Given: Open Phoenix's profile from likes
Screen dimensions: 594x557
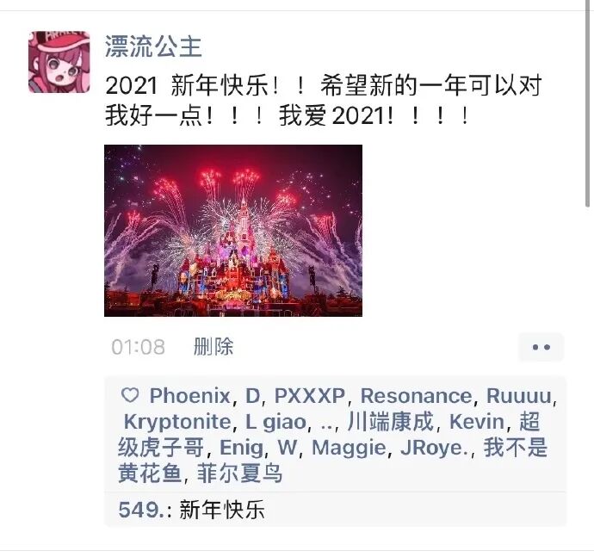Looking at the screenshot, I should click(x=189, y=396).
